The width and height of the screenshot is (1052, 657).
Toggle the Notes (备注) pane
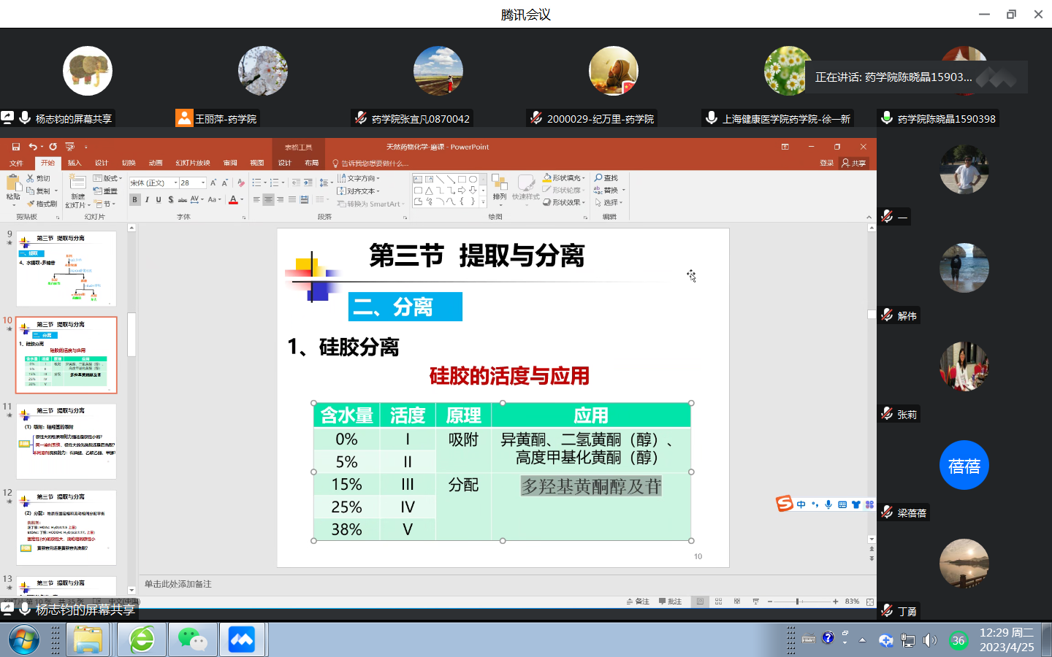pos(638,602)
